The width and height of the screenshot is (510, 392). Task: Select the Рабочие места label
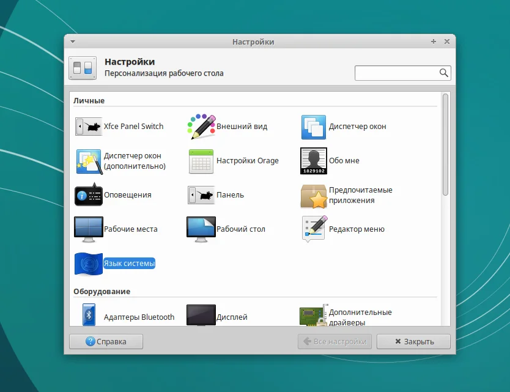point(131,229)
